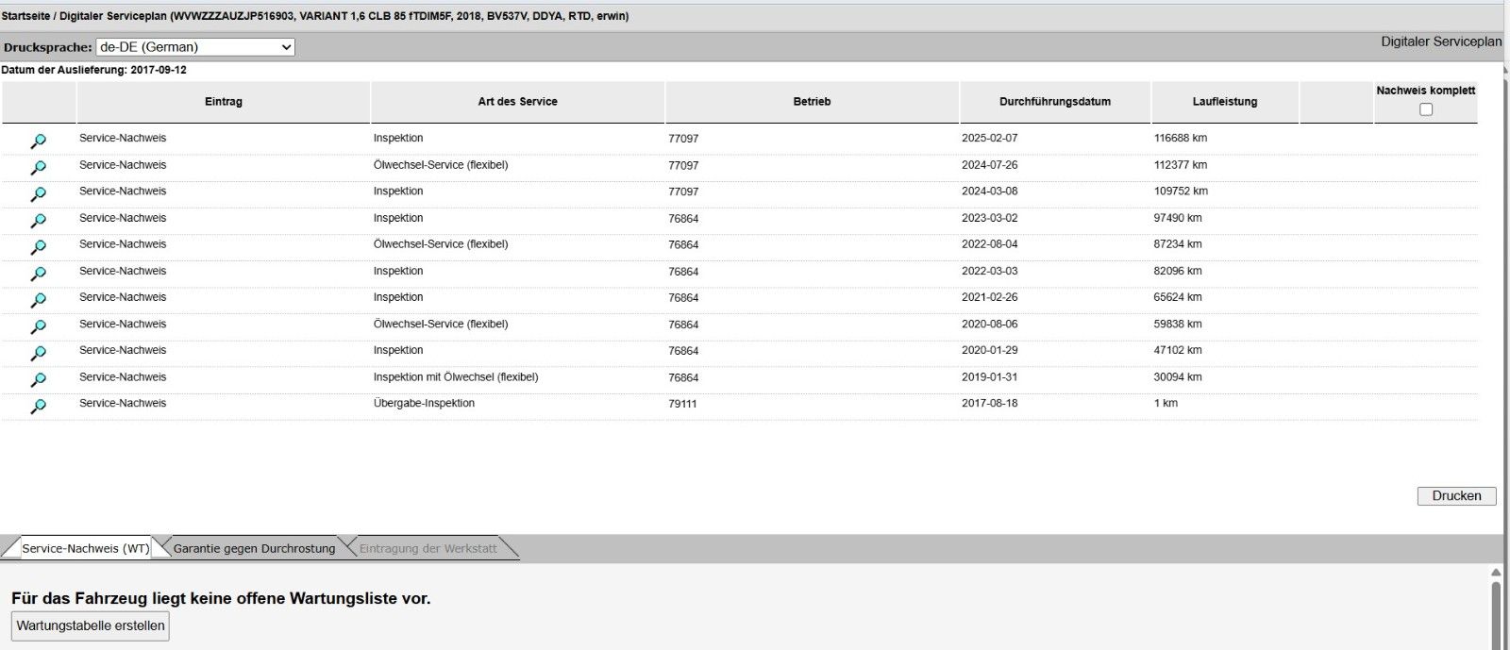Open details for the 82096 km Inspektion
This screenshot has height=650, width=1510.
[x=38, y=274]
